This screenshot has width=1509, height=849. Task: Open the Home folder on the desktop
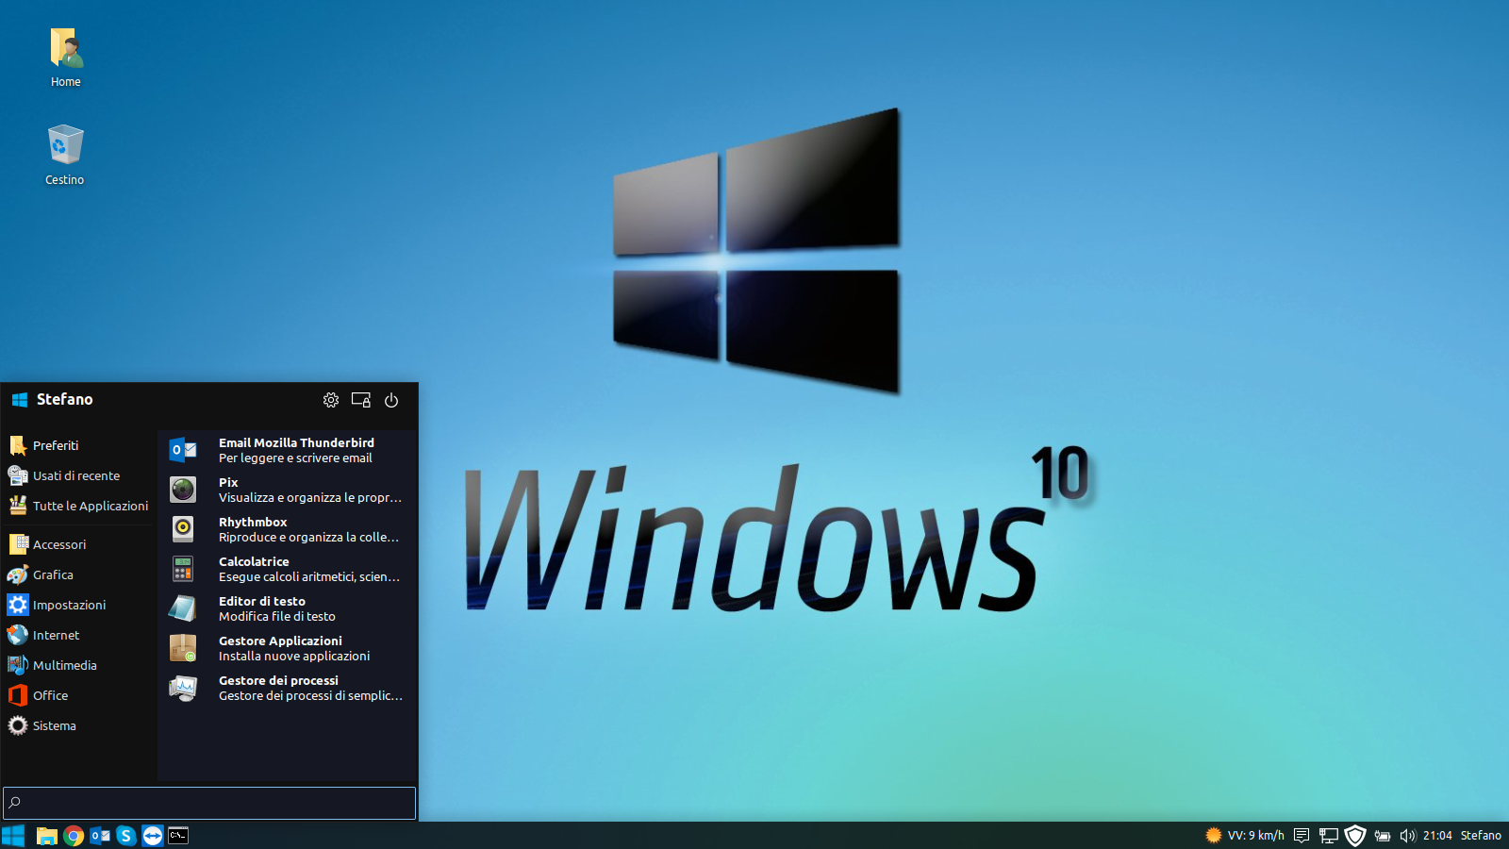tap(66, 57)
